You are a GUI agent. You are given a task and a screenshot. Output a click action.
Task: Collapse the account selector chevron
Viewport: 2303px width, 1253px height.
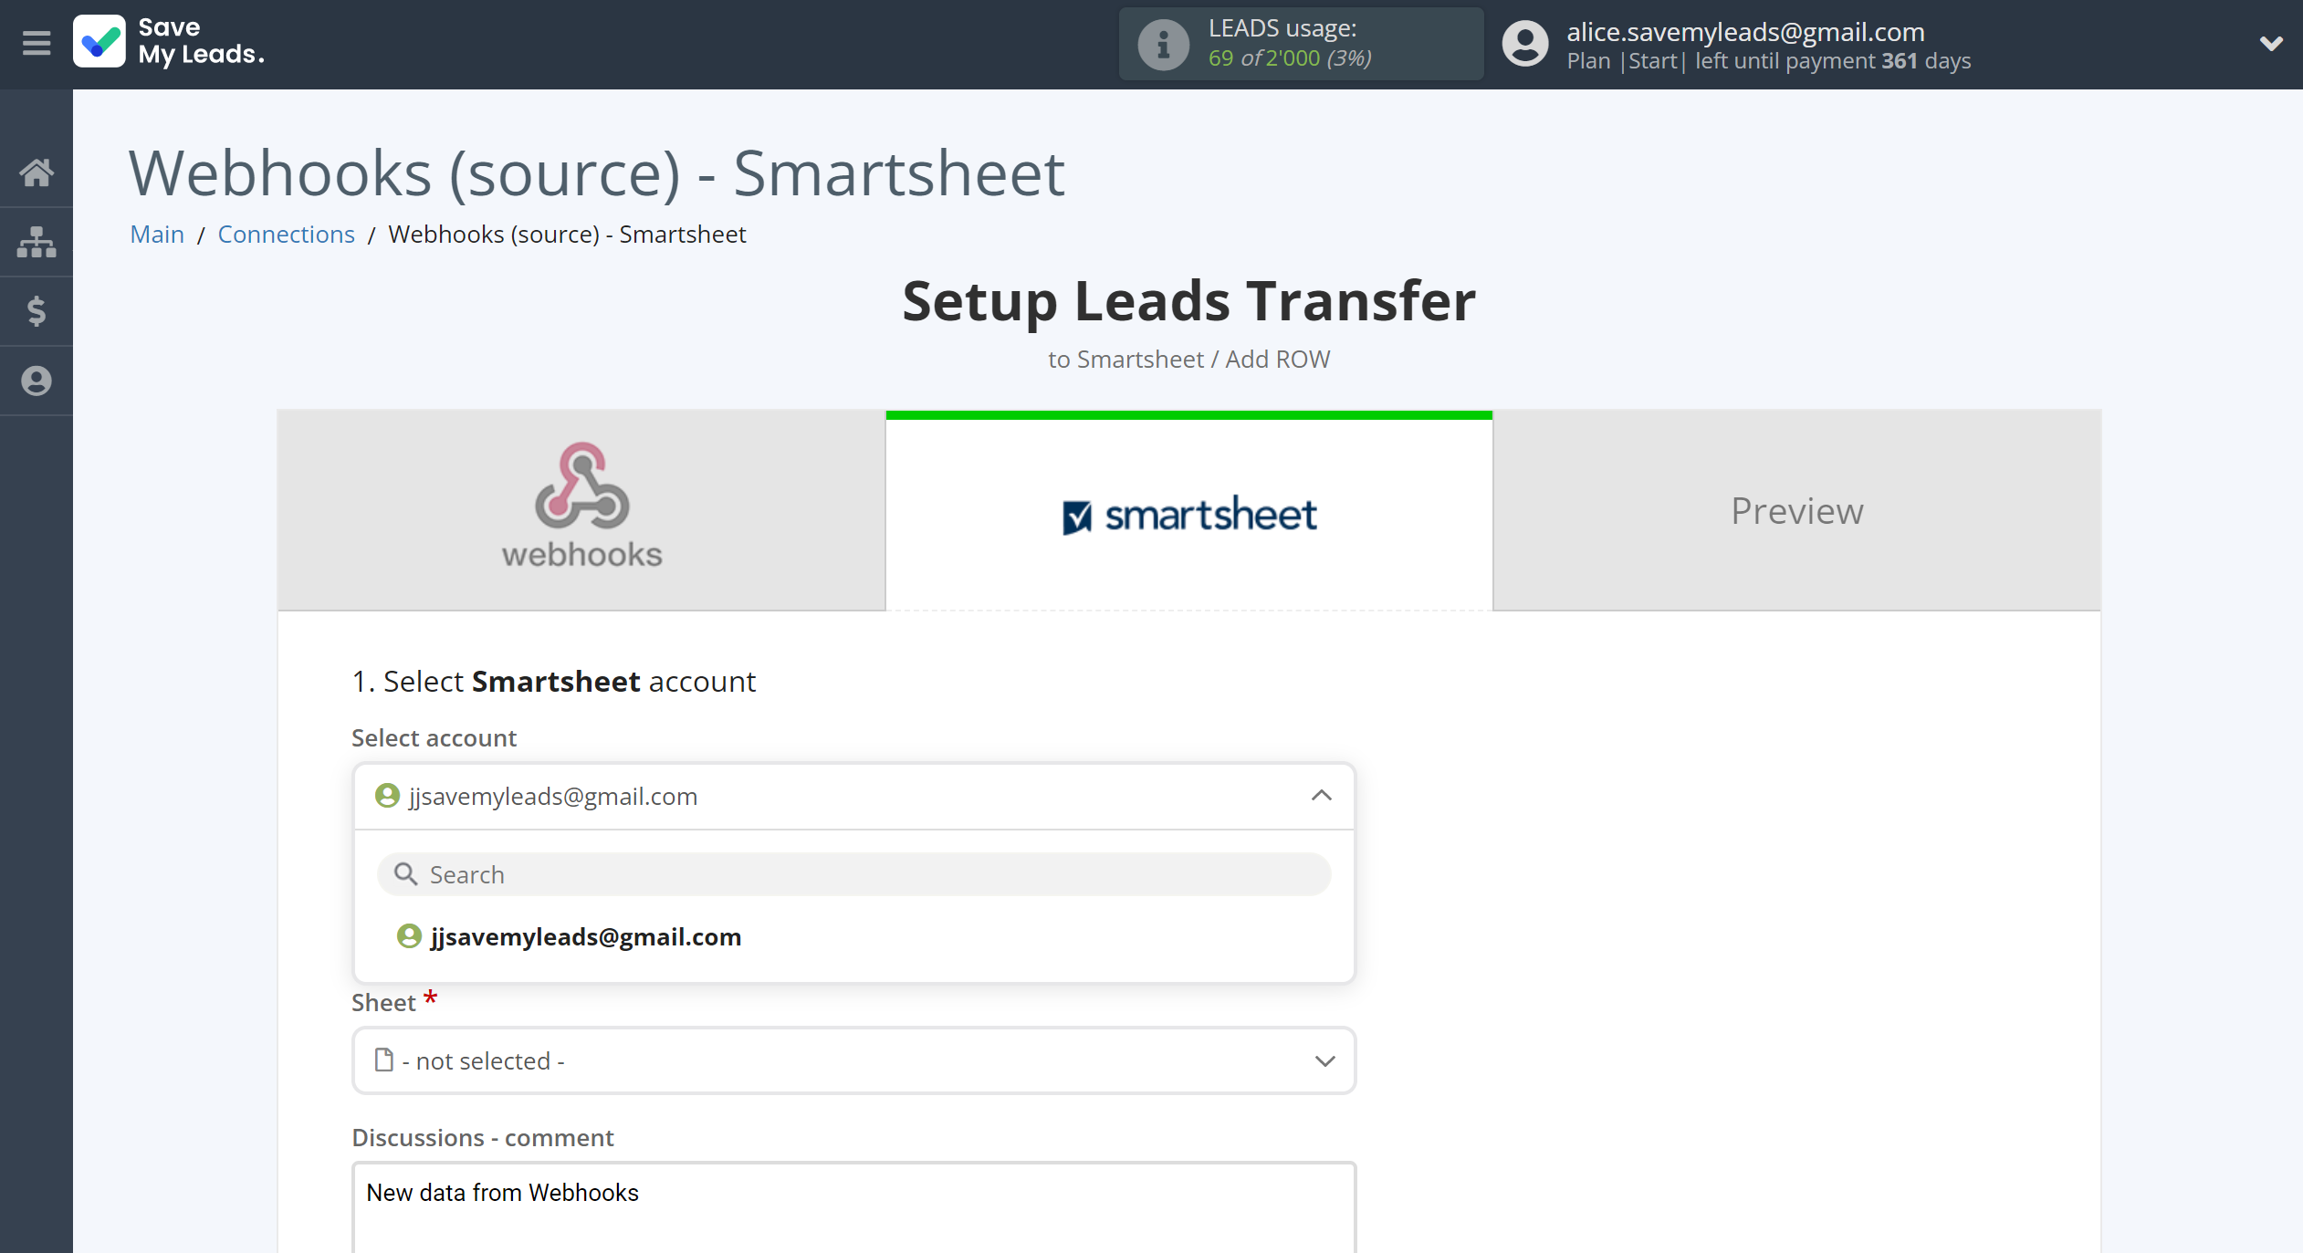tap(1321, 795)
